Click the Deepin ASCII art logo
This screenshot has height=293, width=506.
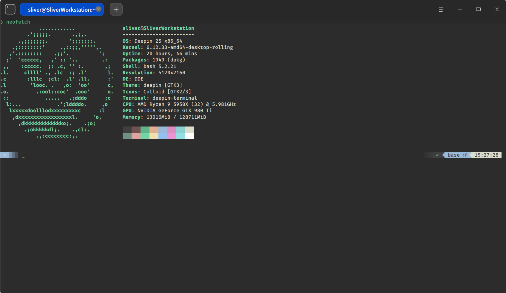(57, 82)
